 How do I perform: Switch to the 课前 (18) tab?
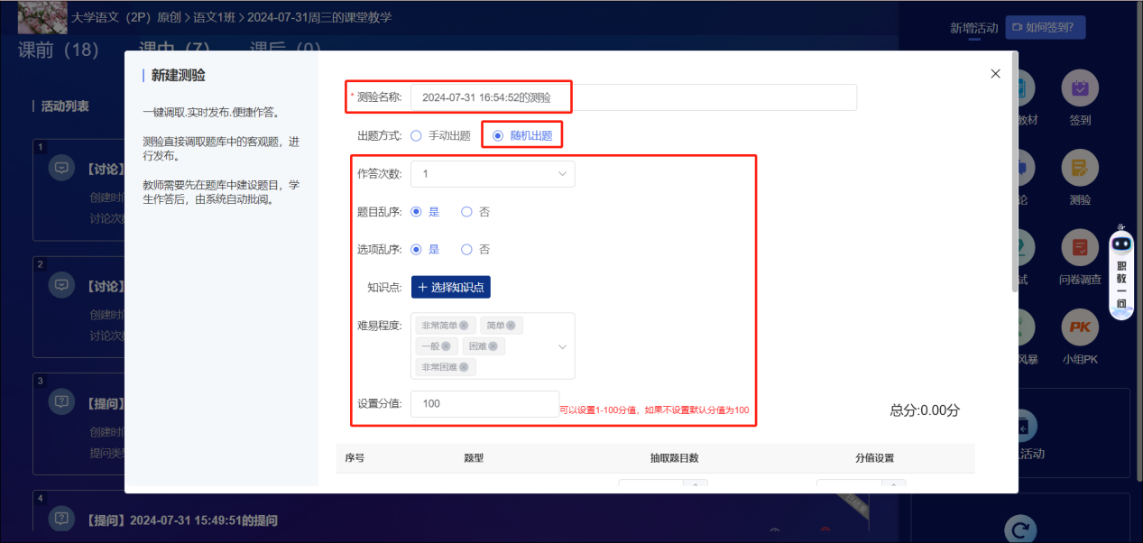coord(59,50)
